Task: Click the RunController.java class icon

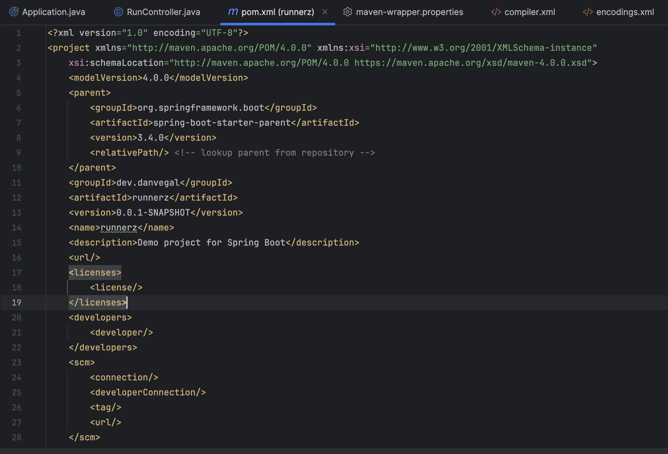Action: pos(118,12)
